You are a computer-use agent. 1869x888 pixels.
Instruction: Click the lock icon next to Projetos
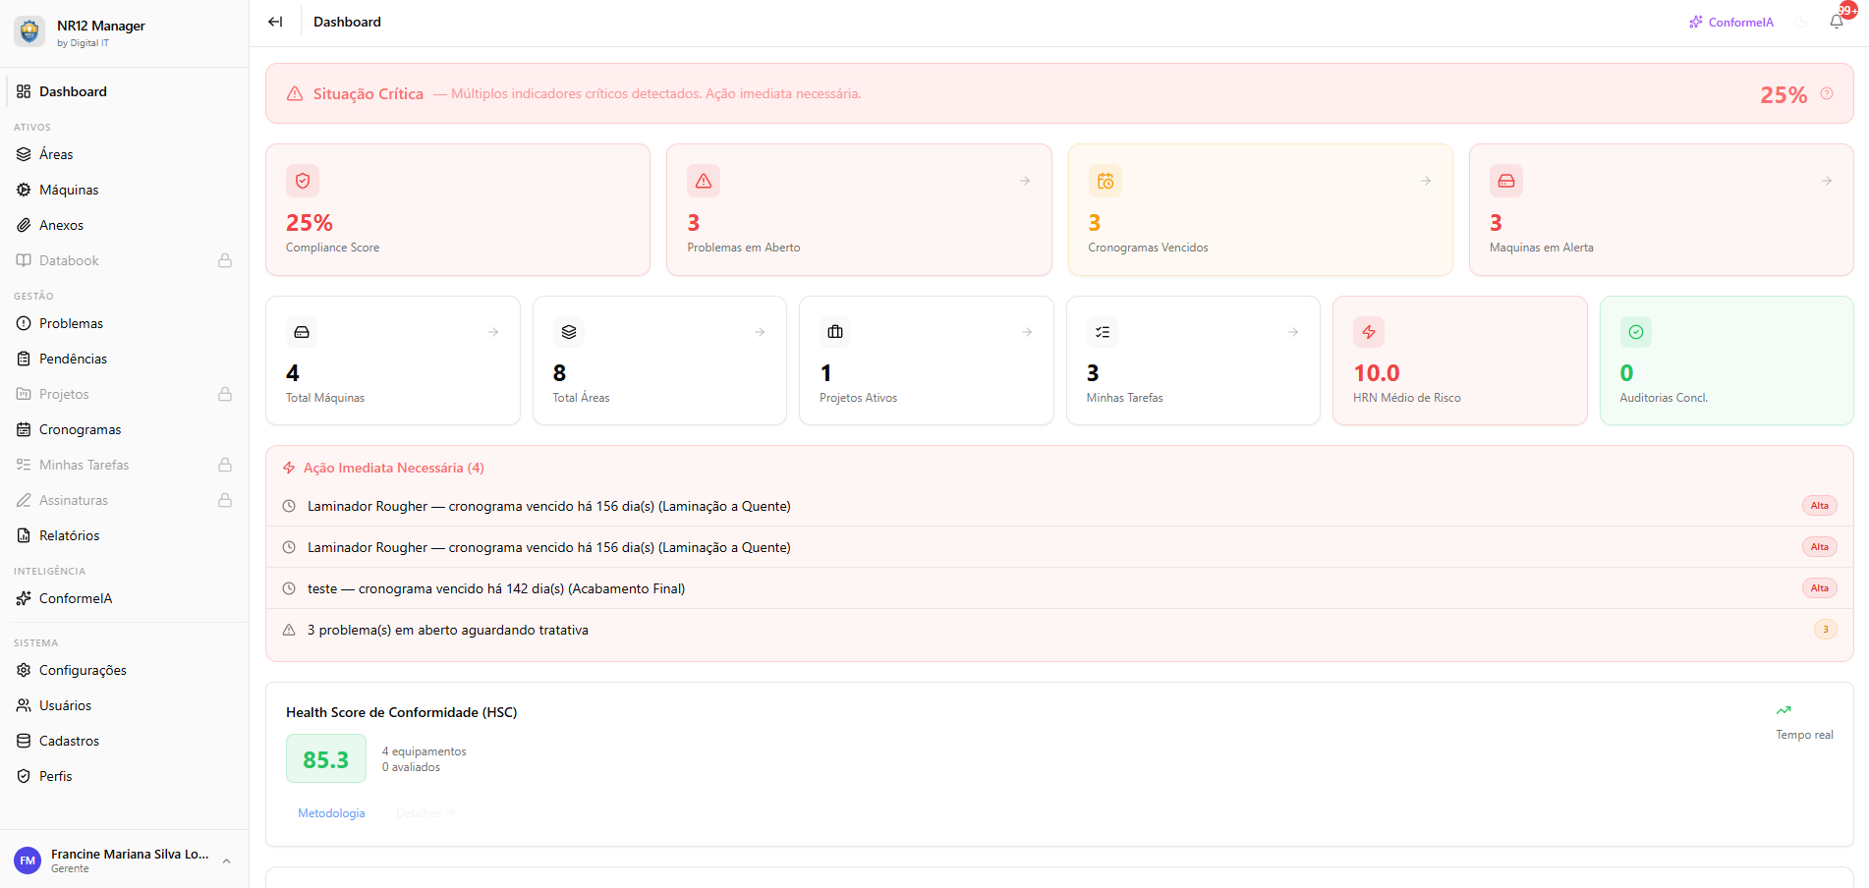tap(225, 394)
